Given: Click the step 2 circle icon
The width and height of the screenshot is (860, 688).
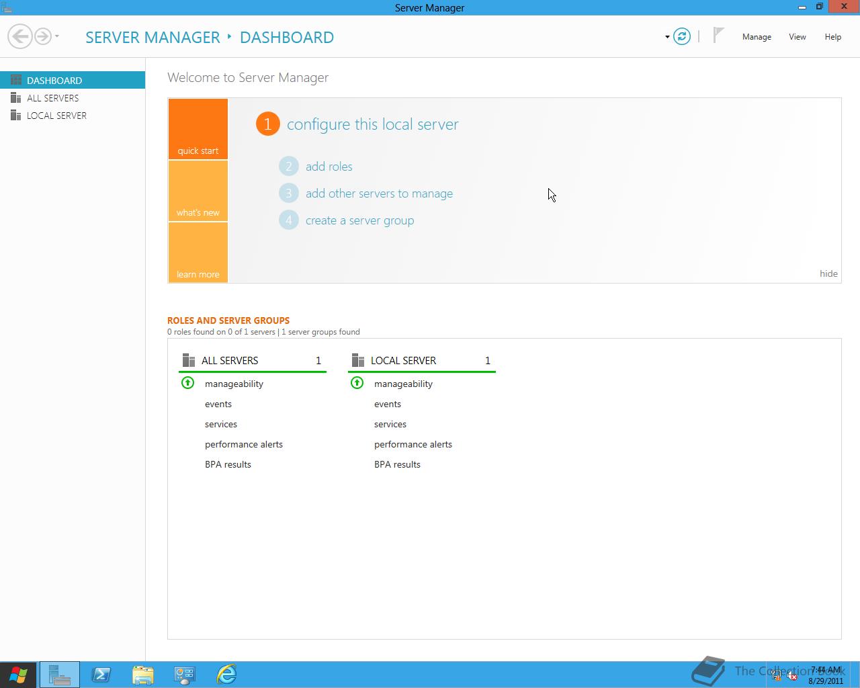Looking at the screenshot, I should [289, 166].
